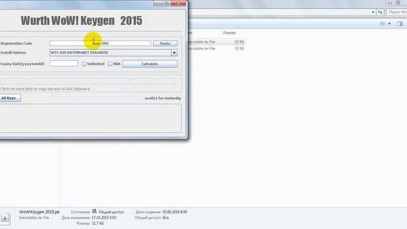Open the view options dropdown arrow in Explorer
Viewport: 407px width, 229px height.
click(389, 24)
